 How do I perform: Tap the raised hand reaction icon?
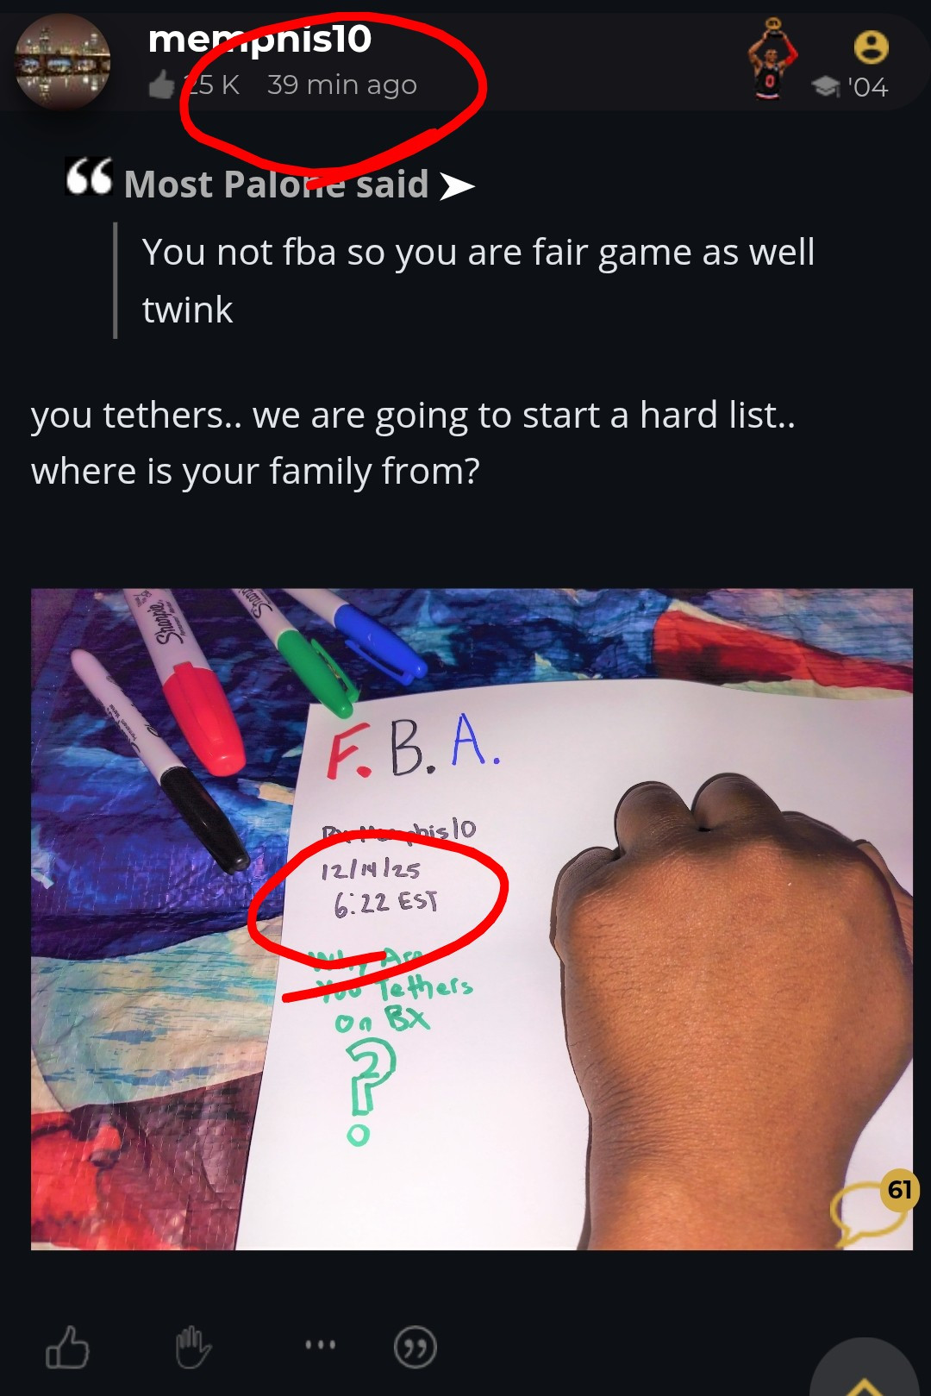click(x=193, y=1347)
